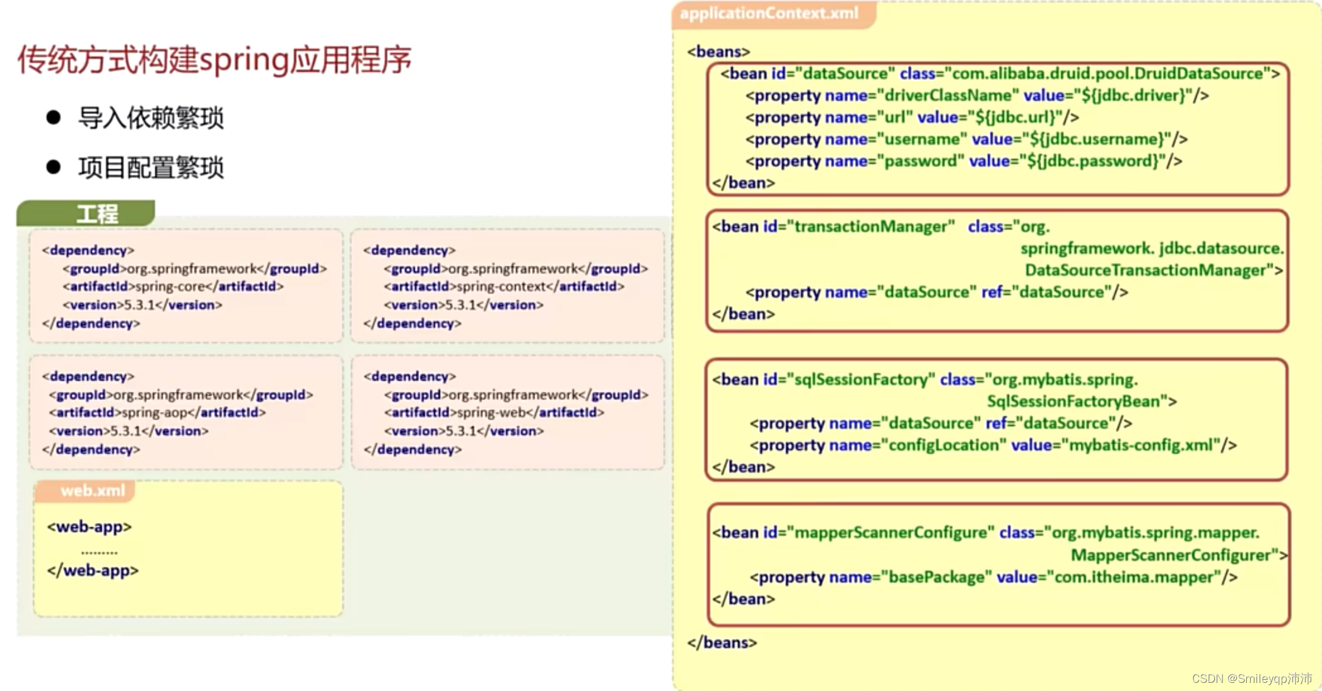Screen dimensions: 1322x691
Task: Click the closing "</web-app>" tag
Action: coord(93,571)
